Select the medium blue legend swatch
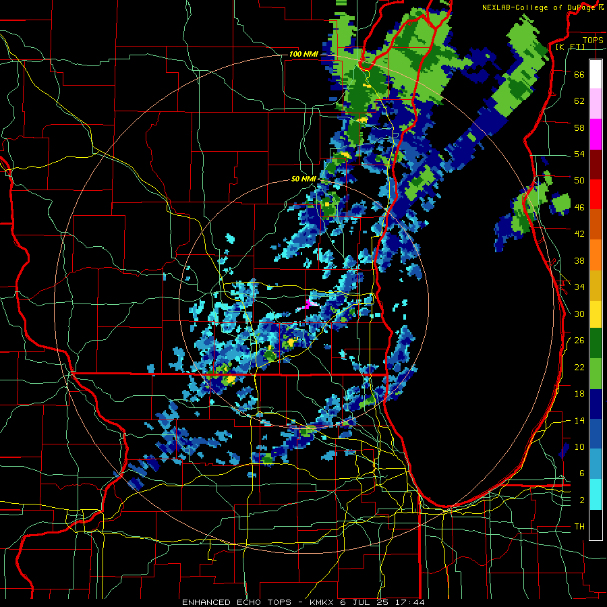The image size is (607, 607). [x=596, y=434]
